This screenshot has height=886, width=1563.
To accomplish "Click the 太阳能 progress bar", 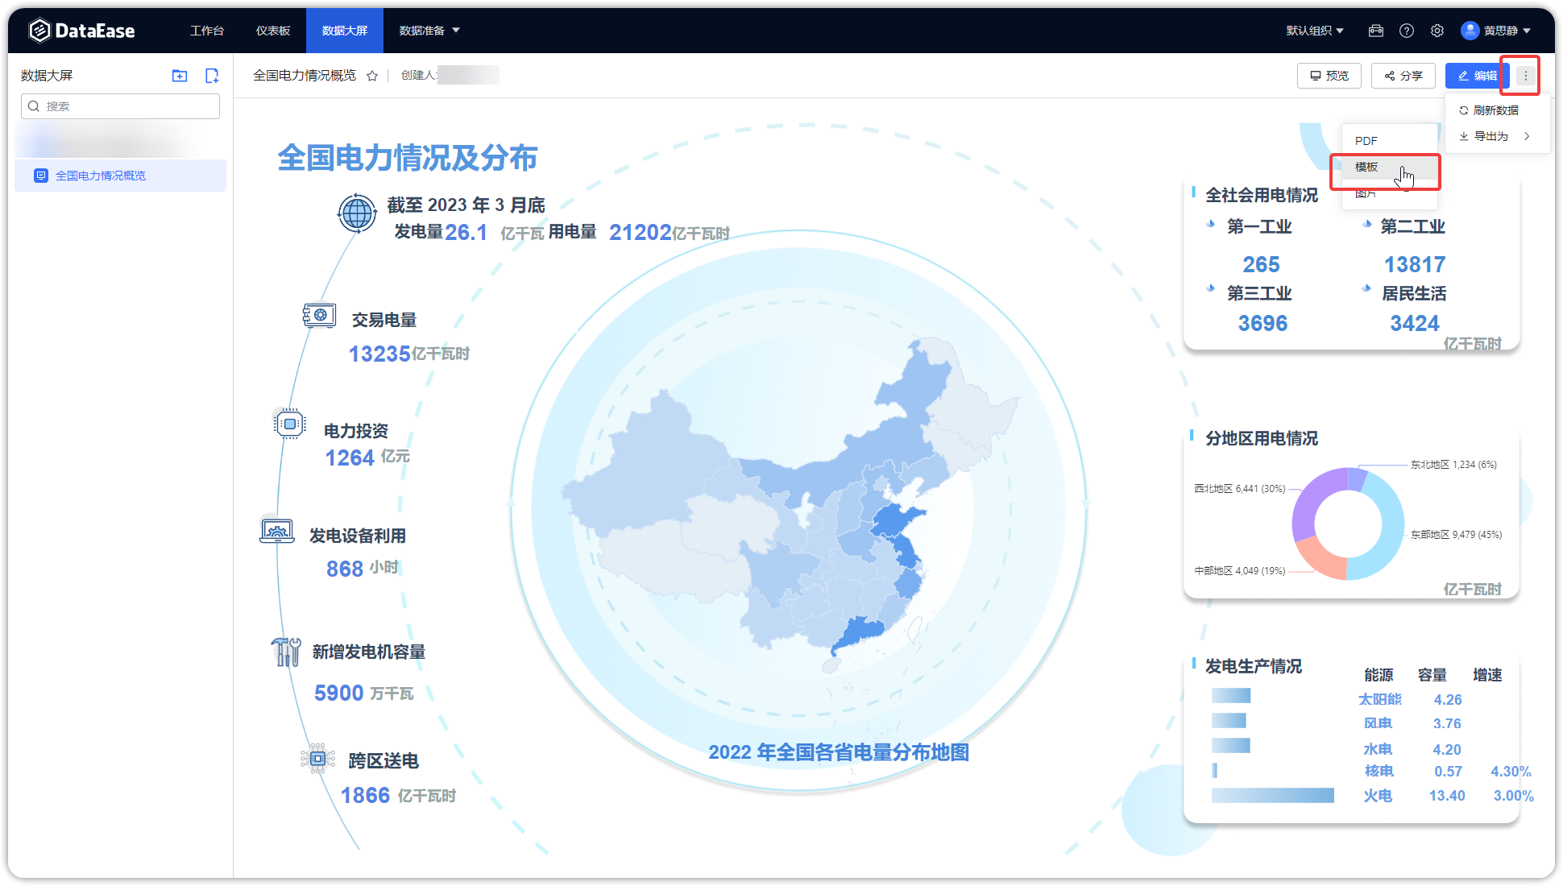I will pyautogui.click(x=1231, y=696).
